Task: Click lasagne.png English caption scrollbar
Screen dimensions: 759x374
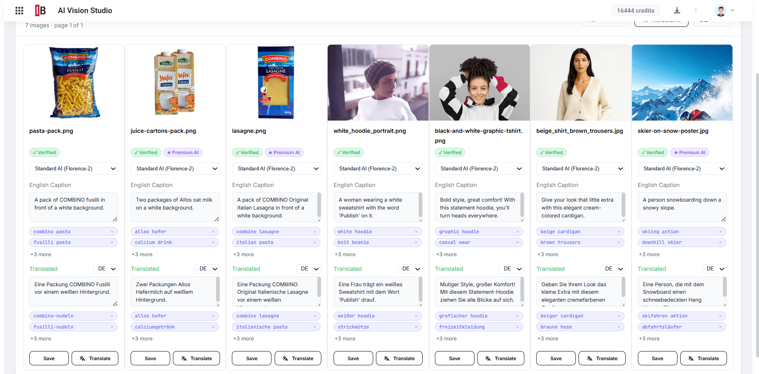Action: (319, 206)
